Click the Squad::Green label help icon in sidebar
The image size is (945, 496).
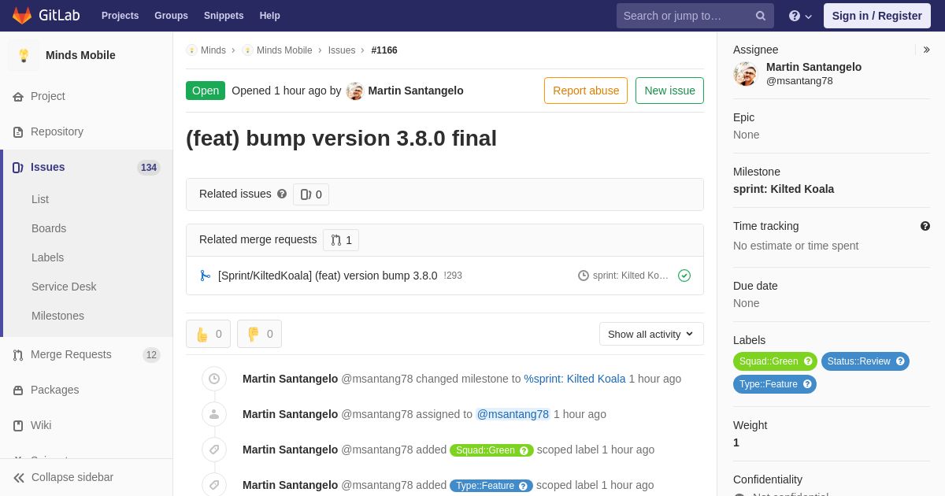808,361
